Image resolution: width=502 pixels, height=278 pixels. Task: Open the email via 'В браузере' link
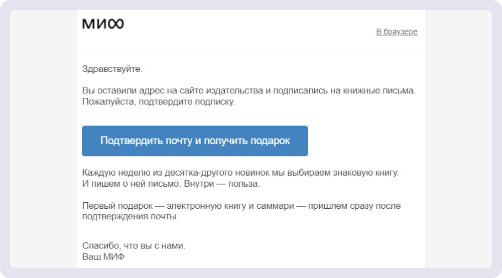(x=397, y=32)
